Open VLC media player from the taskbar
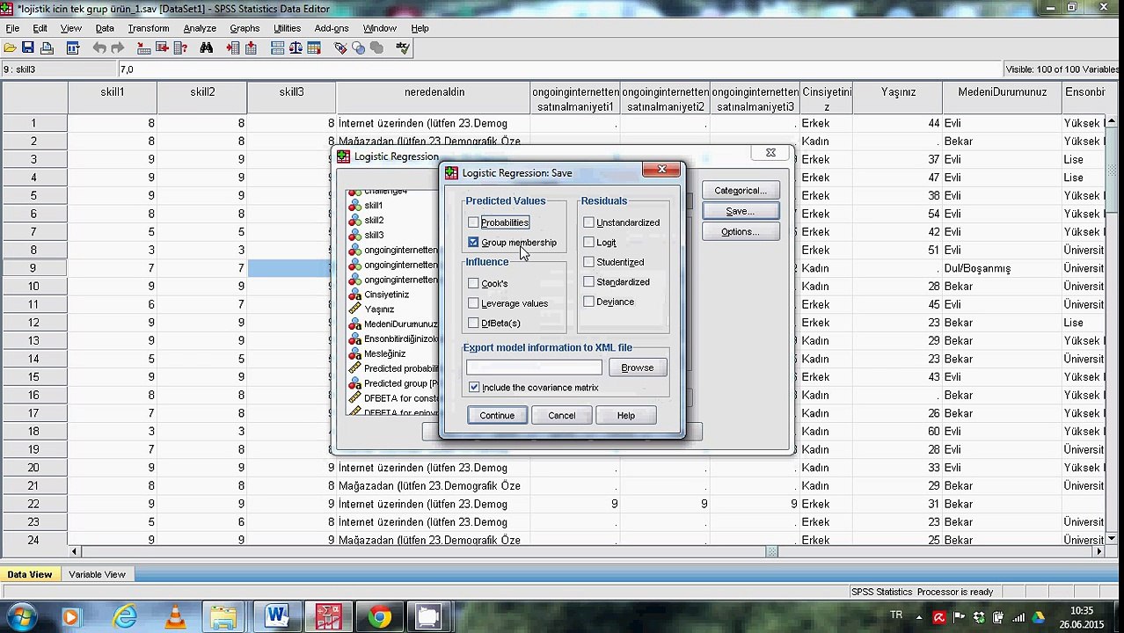1124x633 pixels. (176, 617)
